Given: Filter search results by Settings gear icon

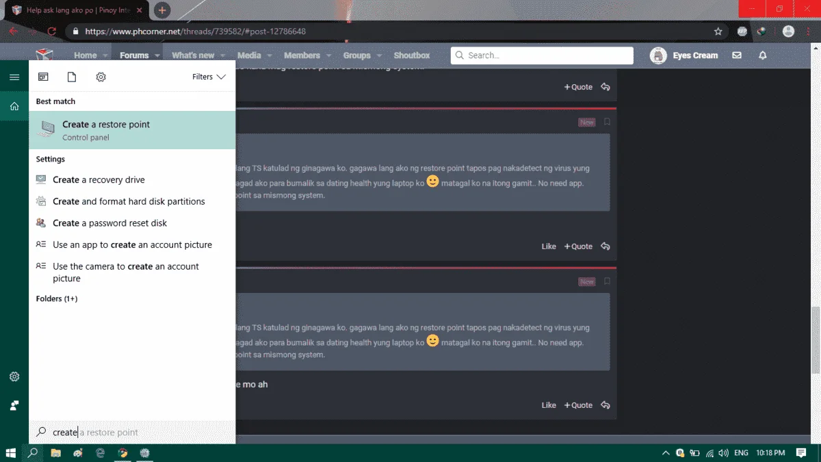Looking at the screenshot, I should (x=101, y=77).
